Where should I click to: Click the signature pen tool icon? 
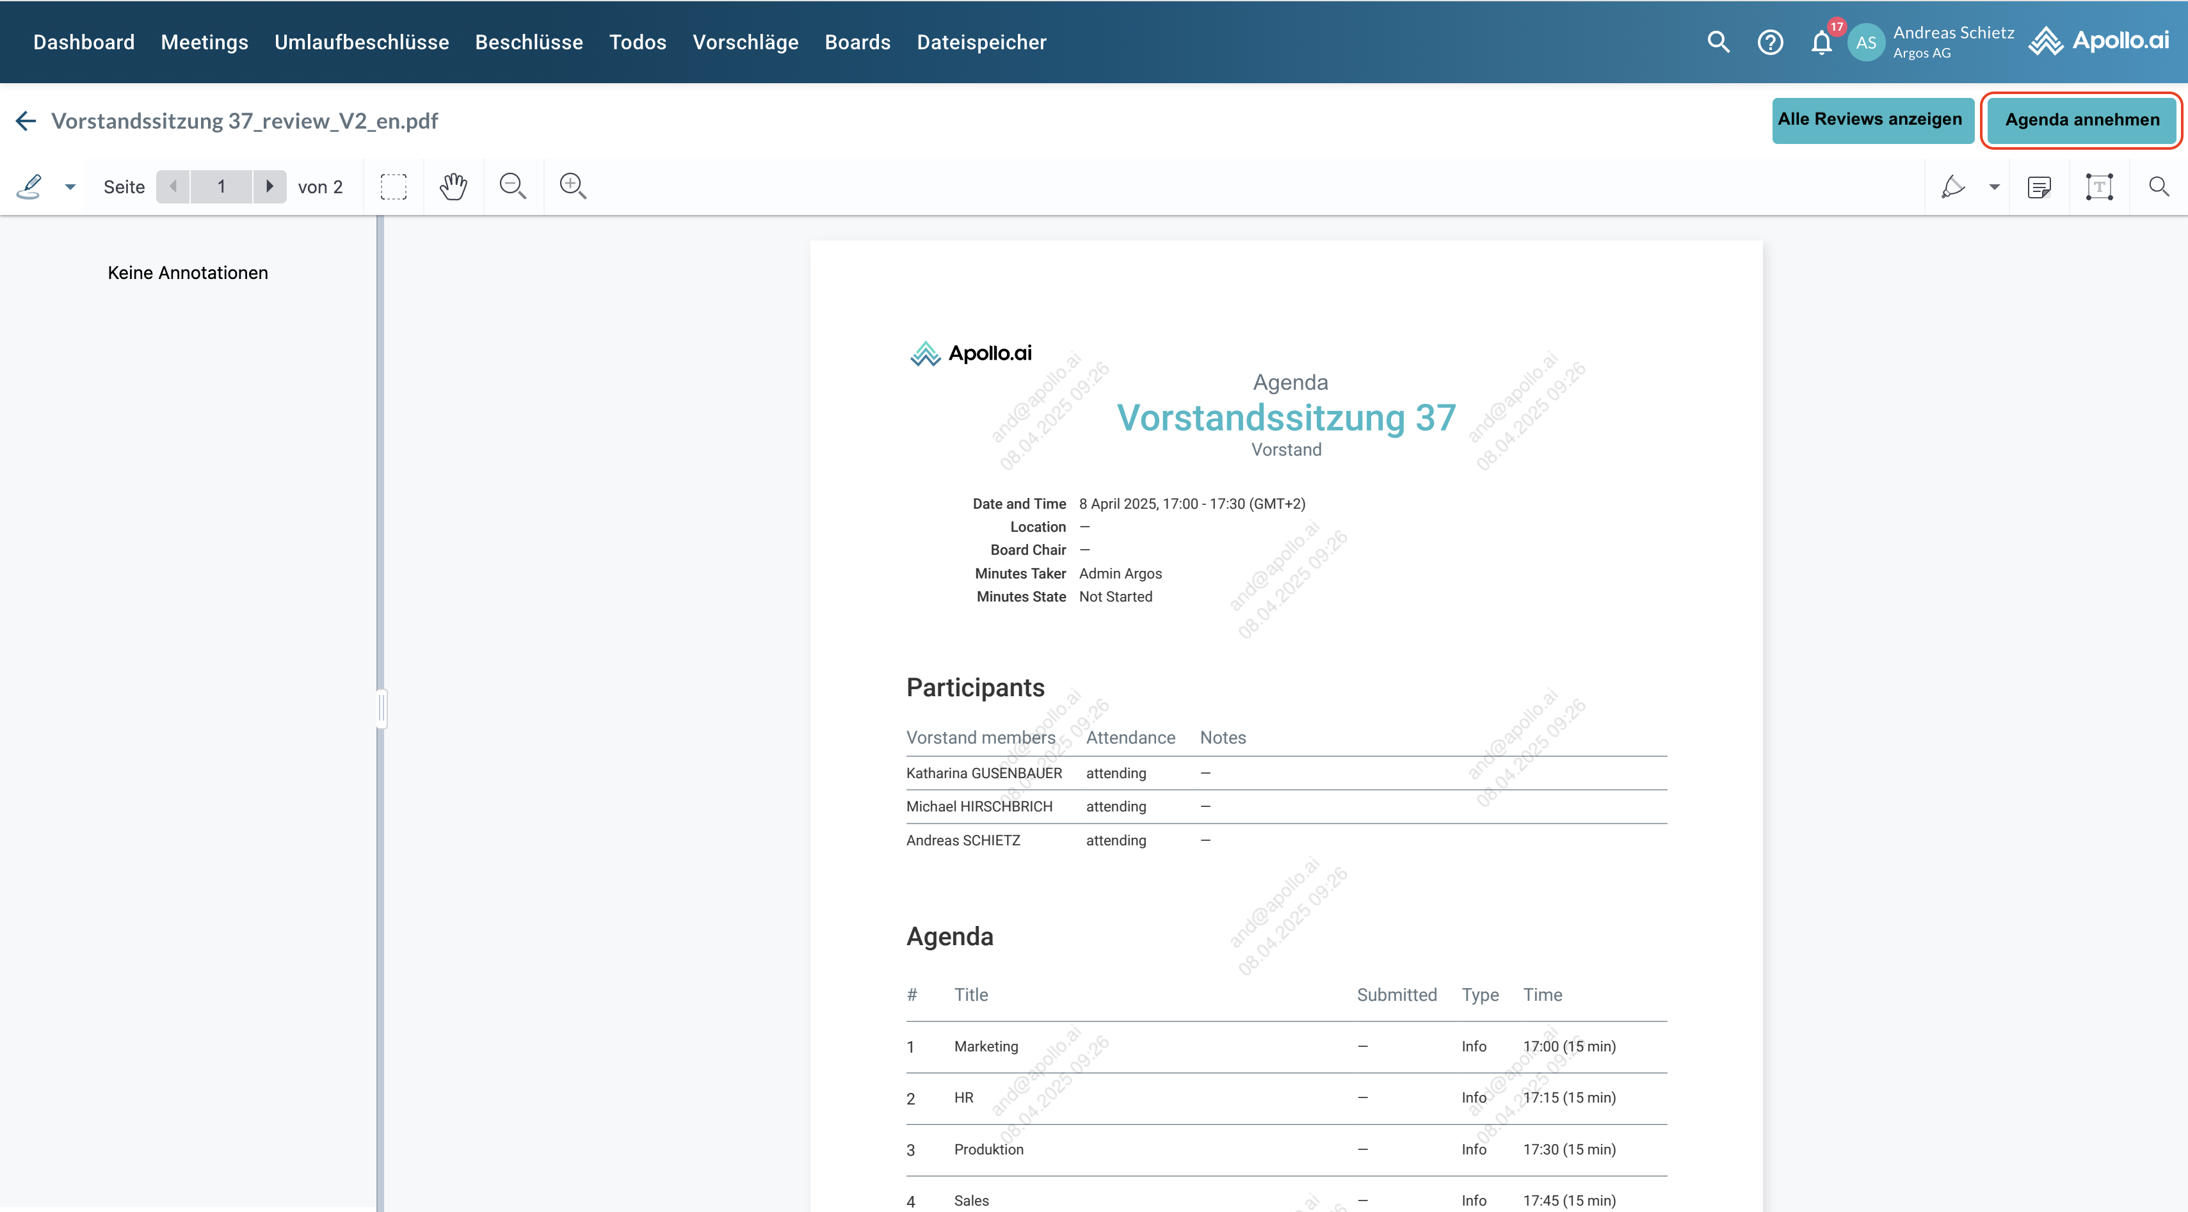pos(29,186)
